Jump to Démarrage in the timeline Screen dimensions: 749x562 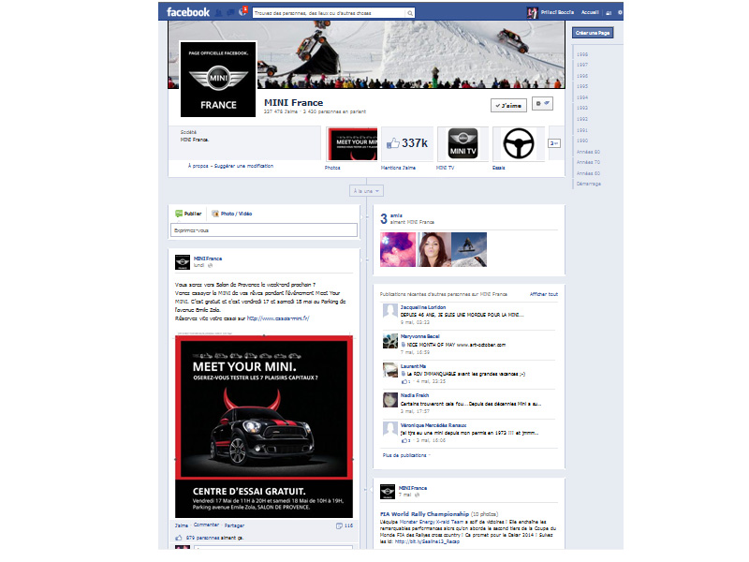point(589,184)
